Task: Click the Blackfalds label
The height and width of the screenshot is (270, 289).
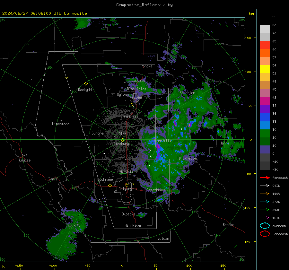Action: click(x=136, y=89)
